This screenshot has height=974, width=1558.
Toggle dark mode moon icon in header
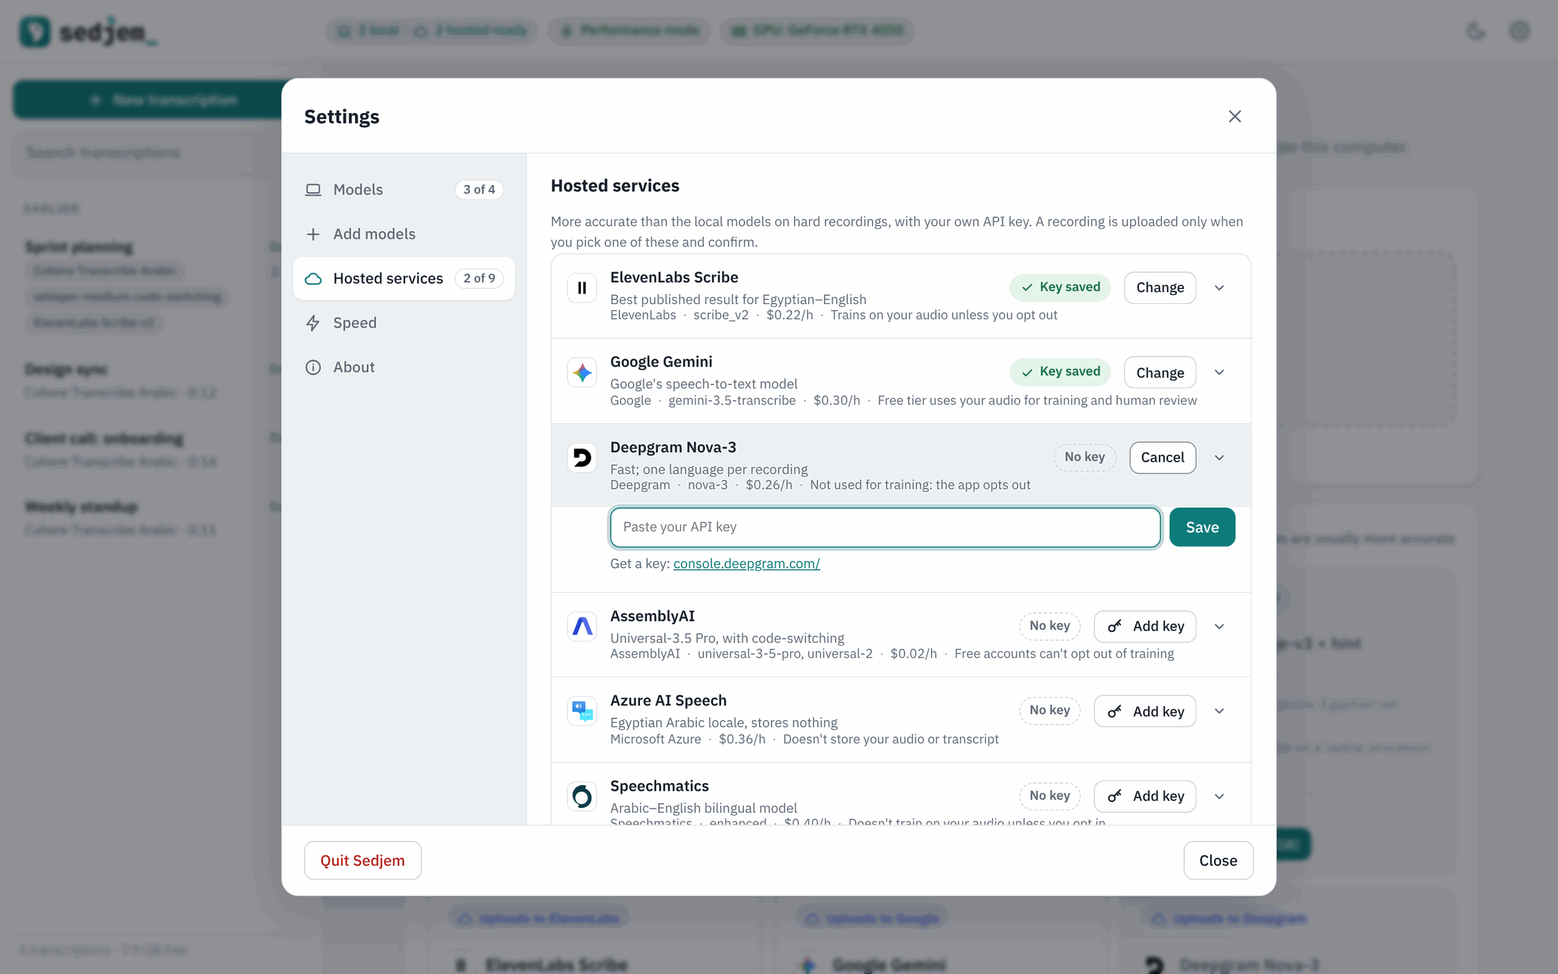tap(1476, 31)
